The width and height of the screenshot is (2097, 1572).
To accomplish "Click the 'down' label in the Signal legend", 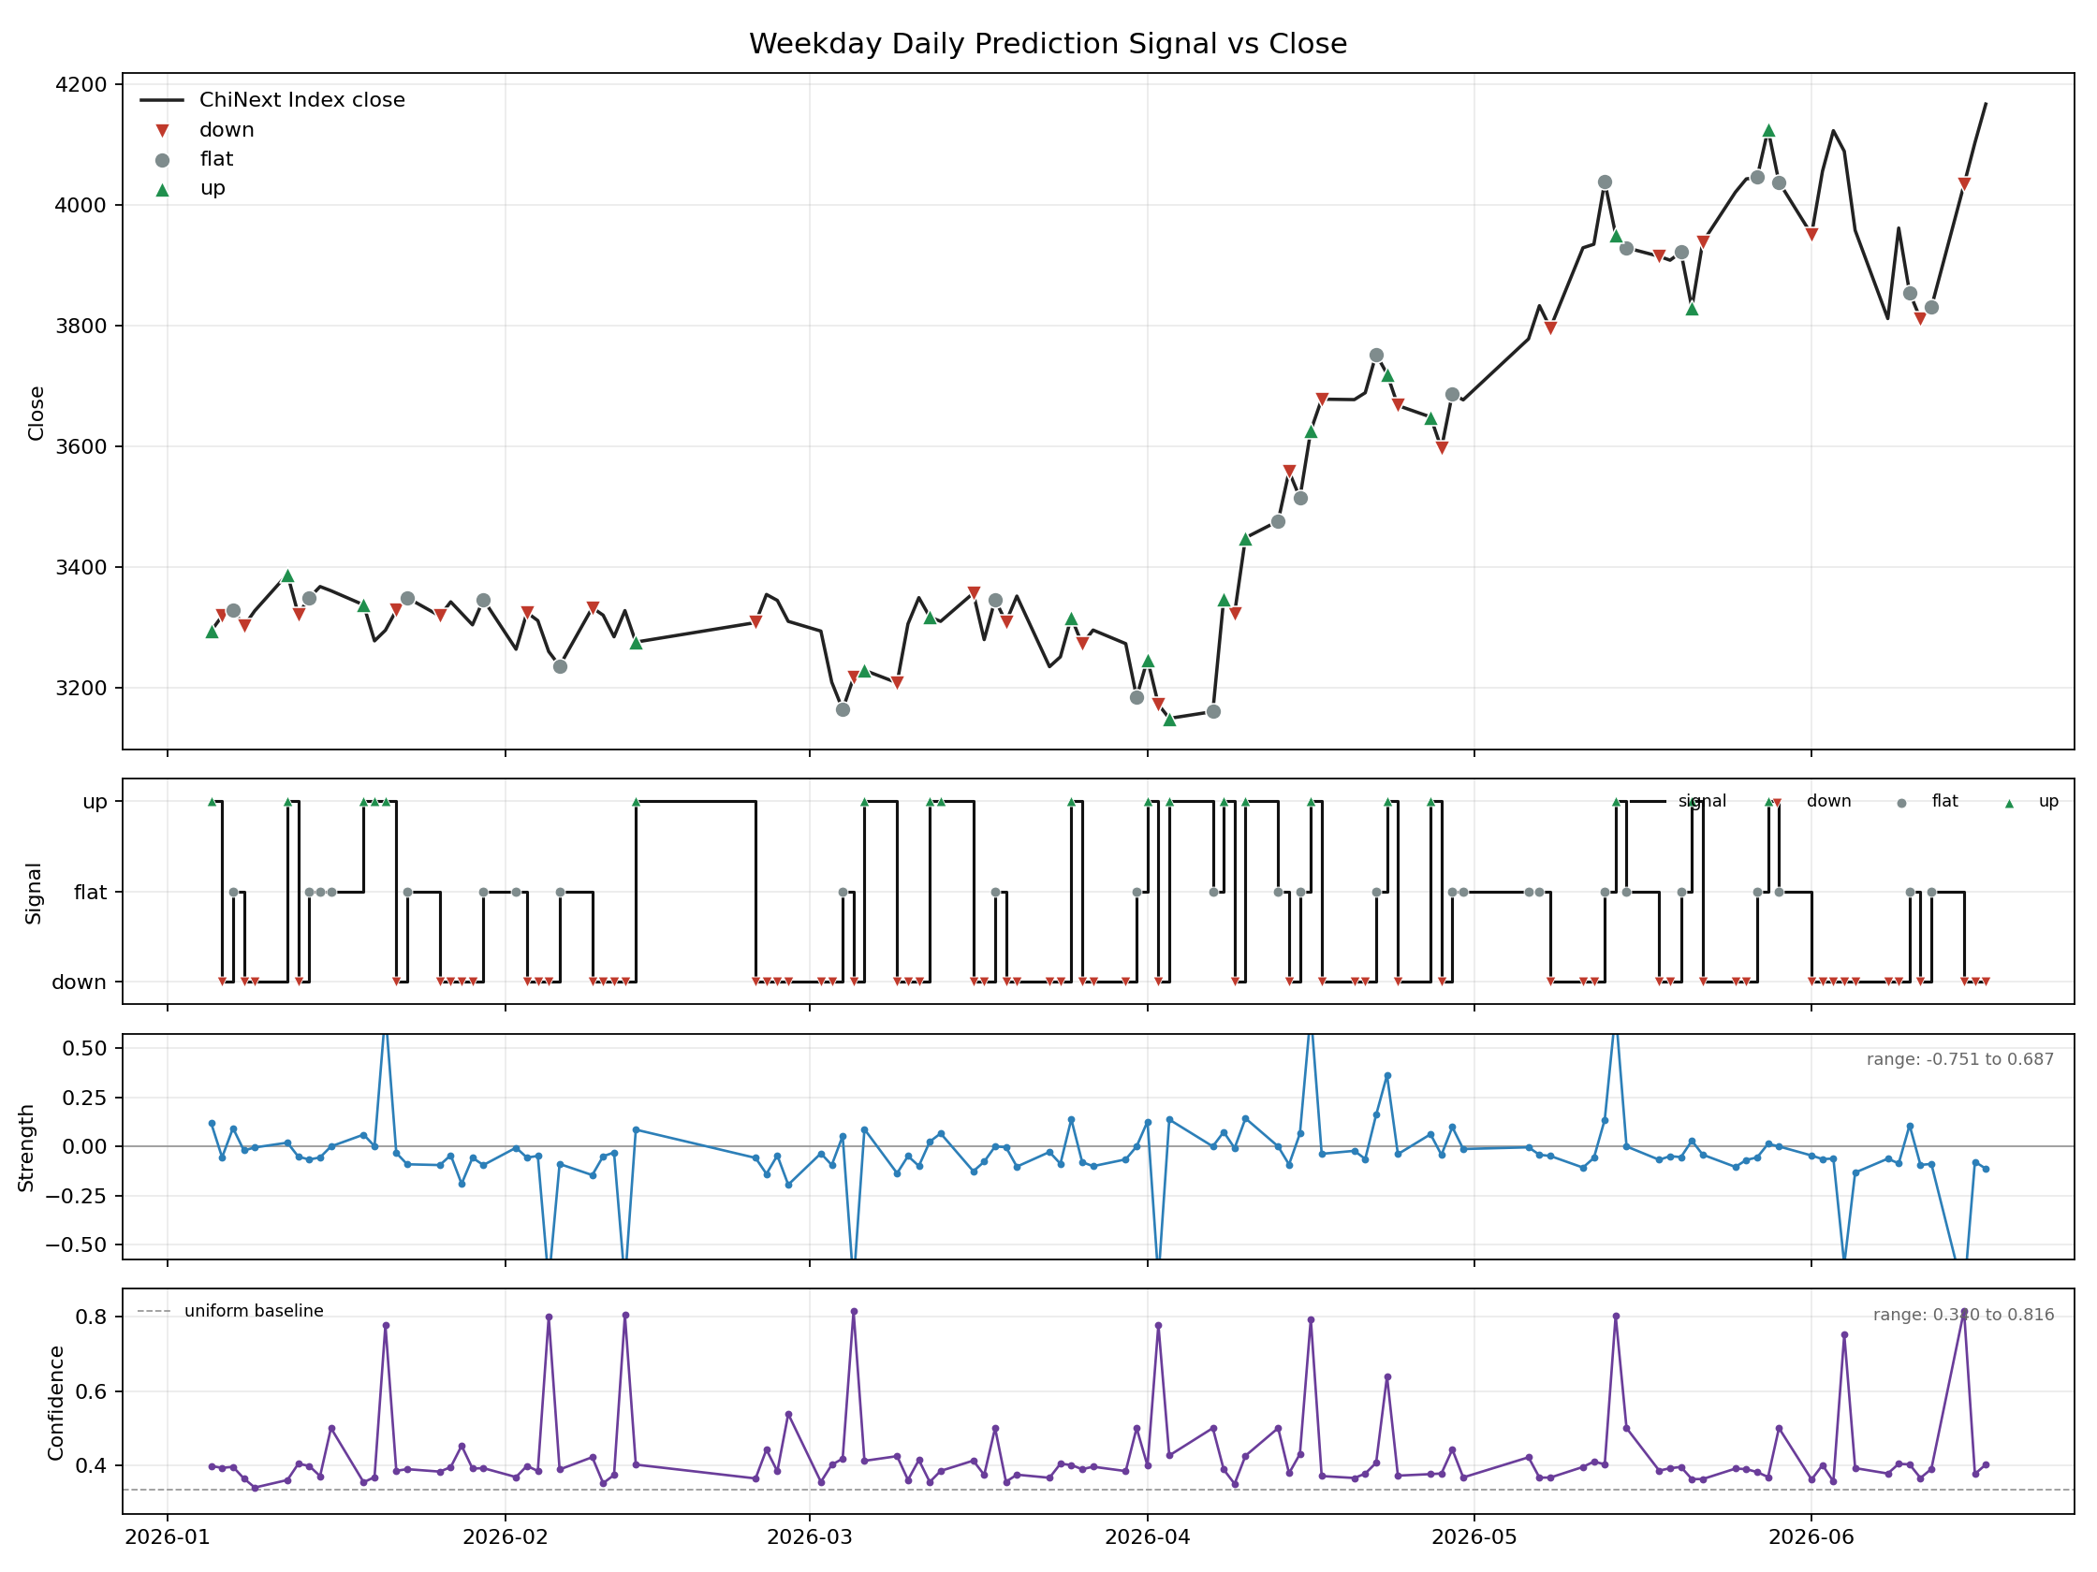I will pos(1828,801).
